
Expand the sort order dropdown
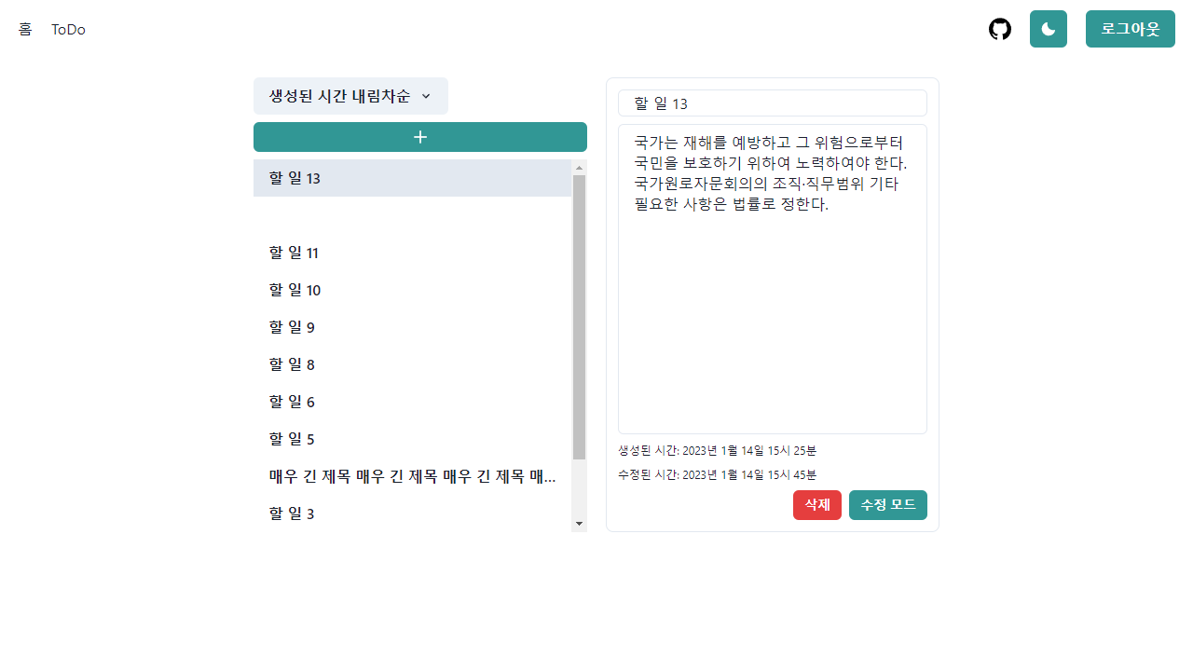click(350, 96)
